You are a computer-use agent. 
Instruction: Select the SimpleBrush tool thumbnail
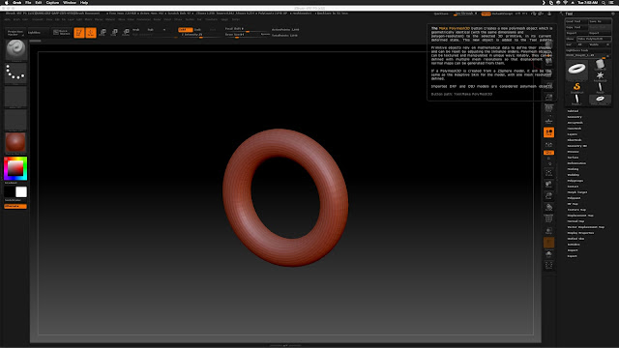576,87
